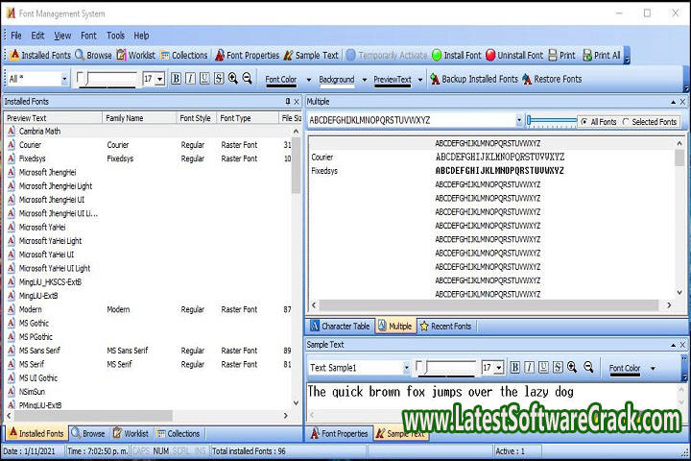Open the Sample Text panel size 17 dropdown

pyautogui.click(x=499, y=368)
